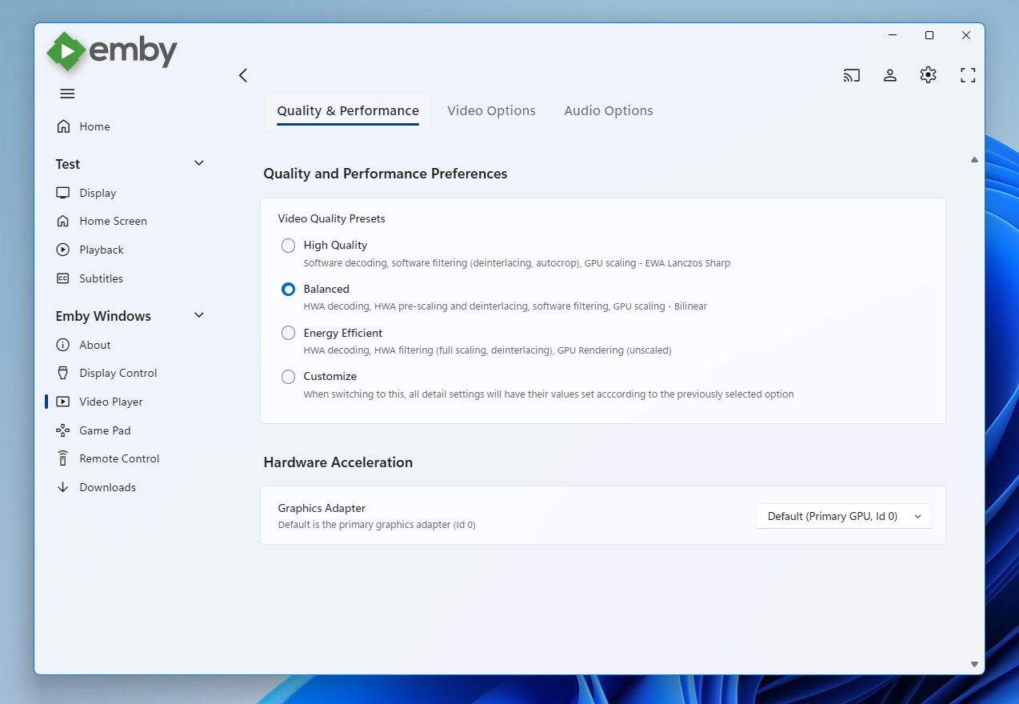Click the Playback play-circle icon
The image size is (1019, 704).
pyautogui.click(x=63, y=250)
